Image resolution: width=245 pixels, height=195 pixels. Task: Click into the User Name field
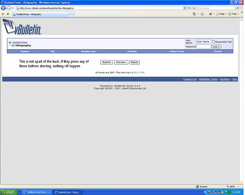click(x=203, y=42)
